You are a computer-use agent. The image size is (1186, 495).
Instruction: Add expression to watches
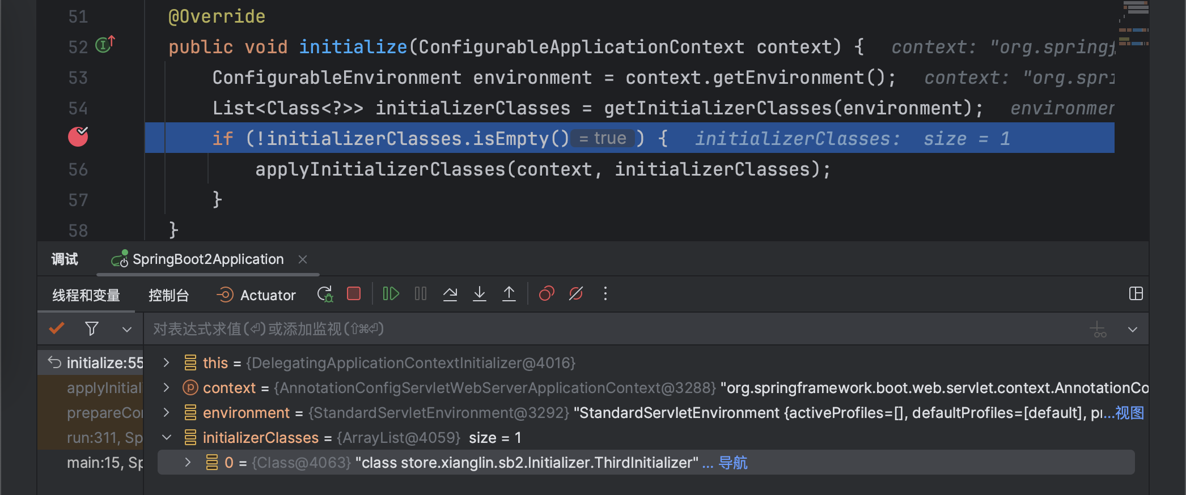coord(1098,329)
